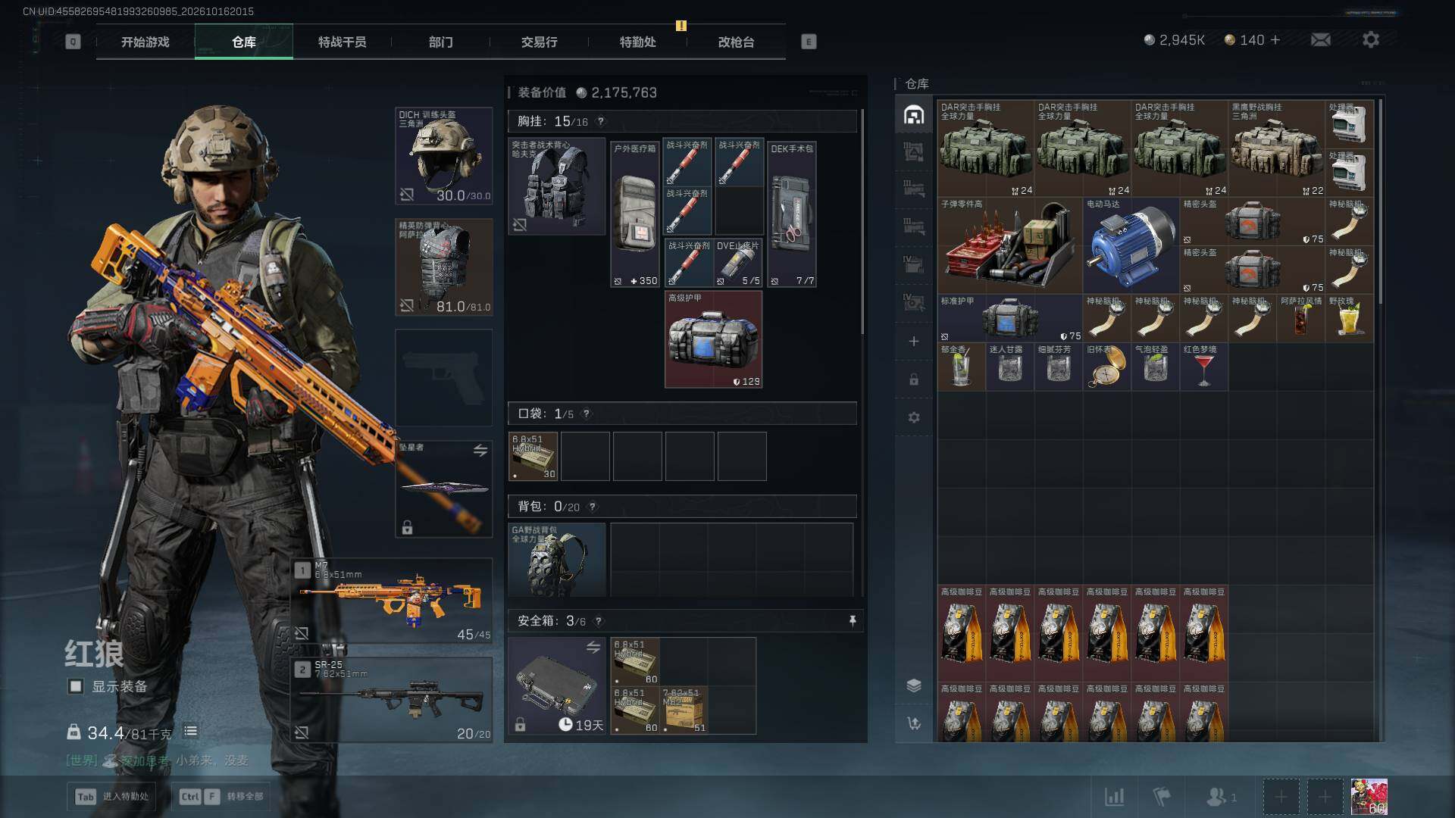Go to the 改枪台 tab

coord(737,42)
